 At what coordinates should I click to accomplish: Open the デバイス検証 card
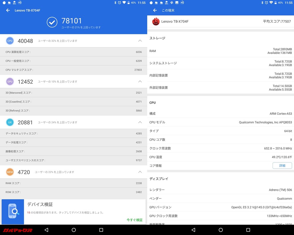coord(73,210)
